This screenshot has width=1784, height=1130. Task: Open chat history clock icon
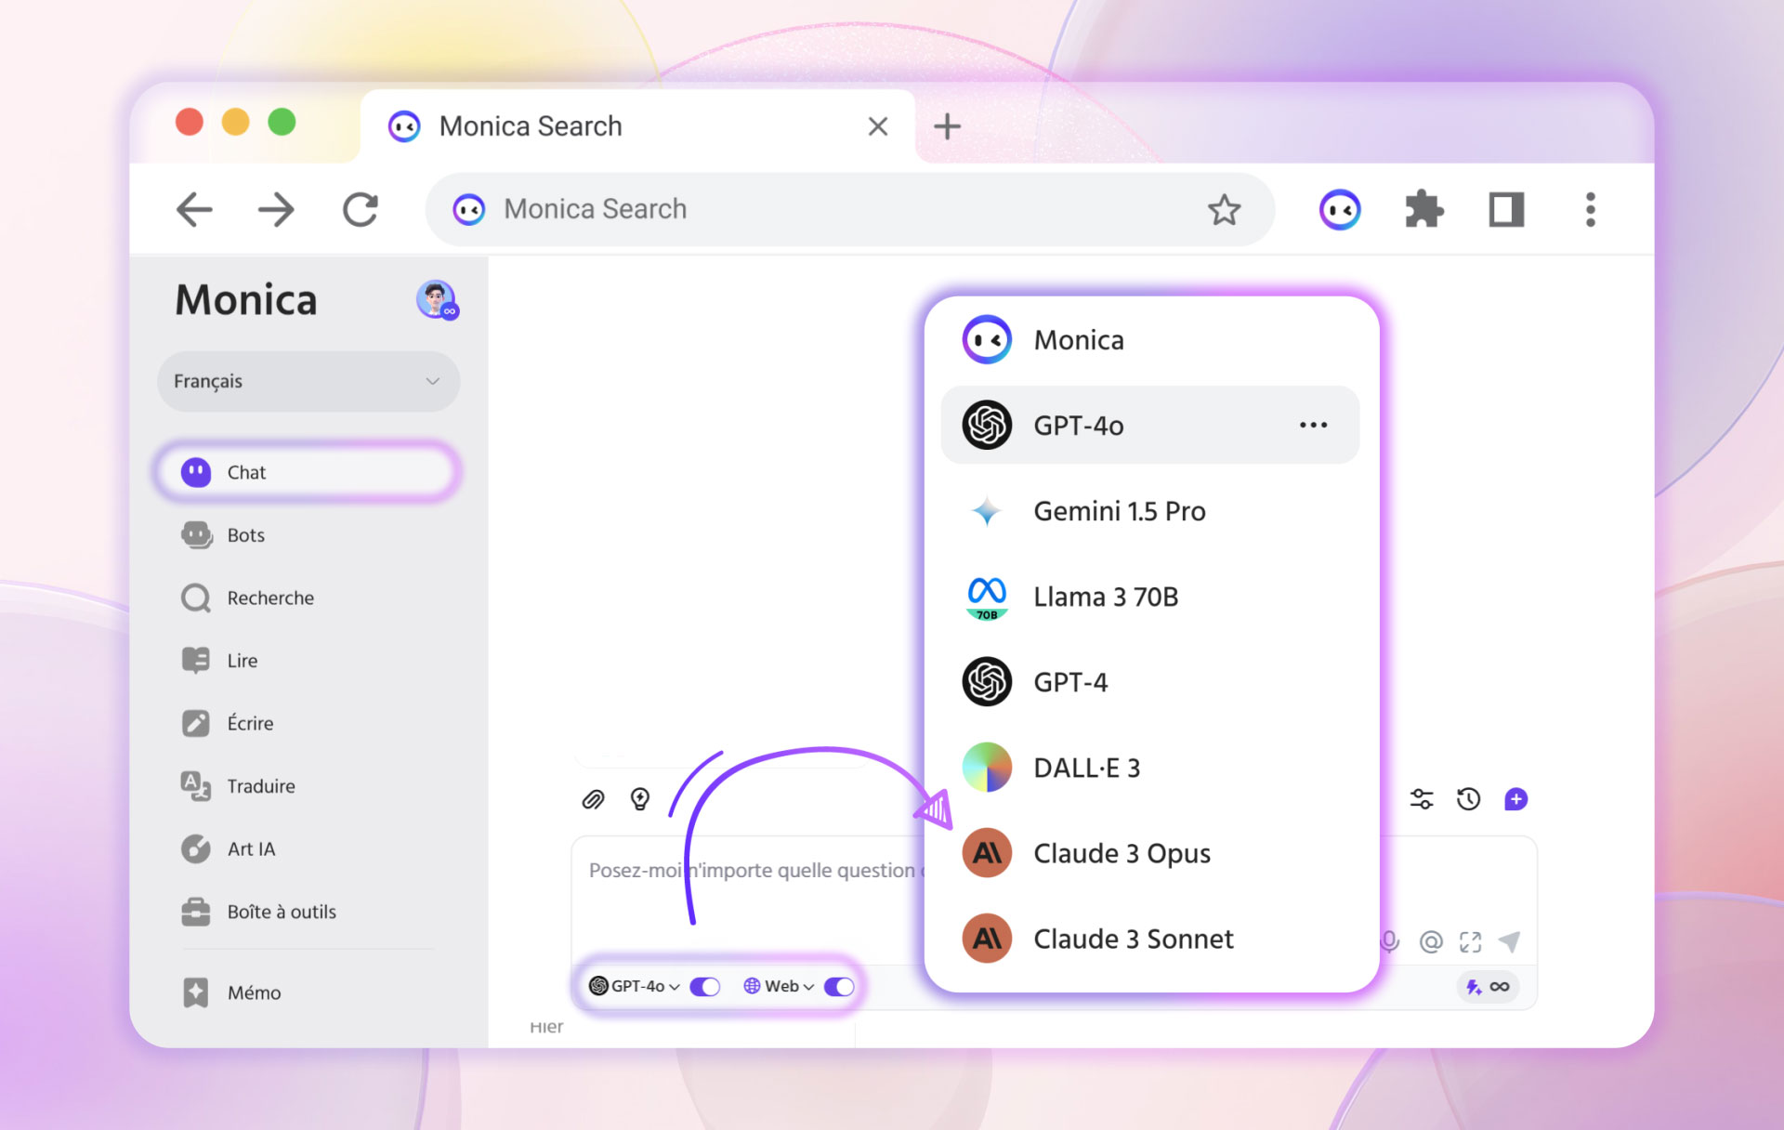pos(1468,799)
